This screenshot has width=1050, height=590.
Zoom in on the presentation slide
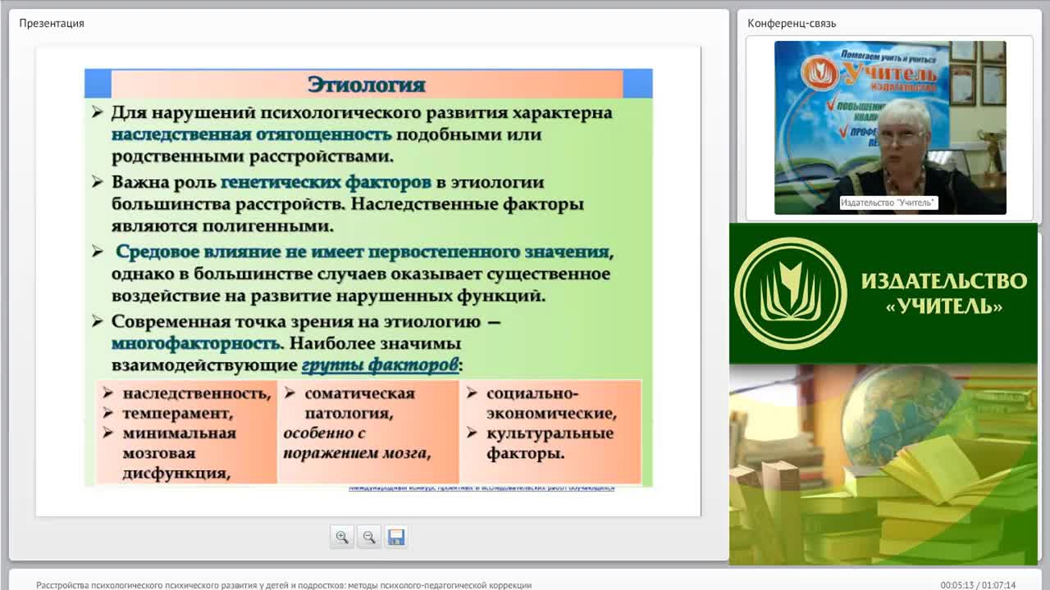click(342, 537)
